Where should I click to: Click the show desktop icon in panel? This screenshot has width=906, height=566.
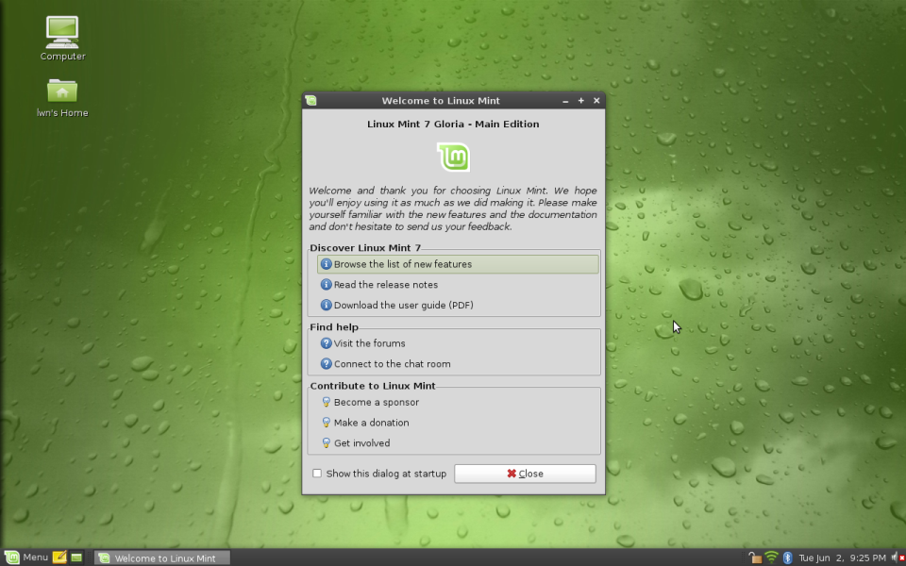pos(76,558)
